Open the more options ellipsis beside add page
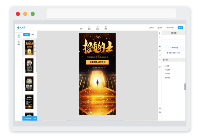This screenshot has height=139, width=200. (x=35, y=118)
